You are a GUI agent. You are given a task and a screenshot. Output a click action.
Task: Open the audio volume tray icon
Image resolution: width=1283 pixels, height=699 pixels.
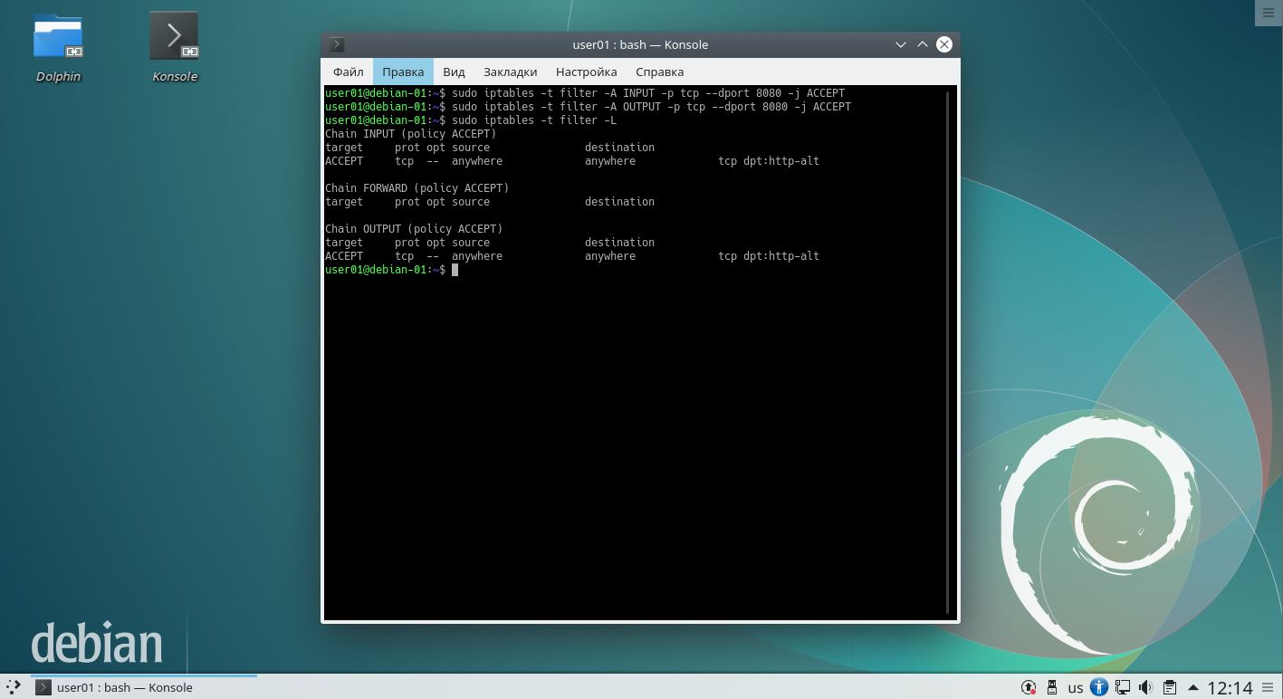(1145, 687)
